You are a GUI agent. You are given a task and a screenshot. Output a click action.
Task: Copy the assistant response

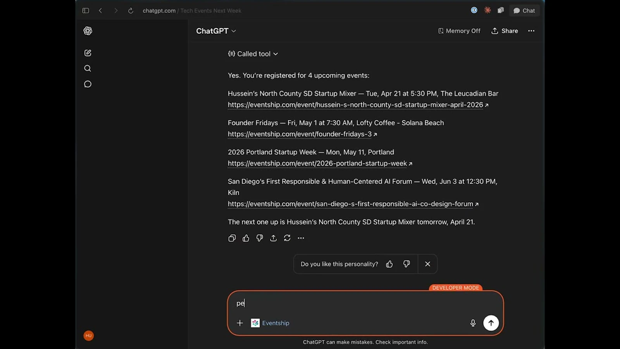point(232,238)
